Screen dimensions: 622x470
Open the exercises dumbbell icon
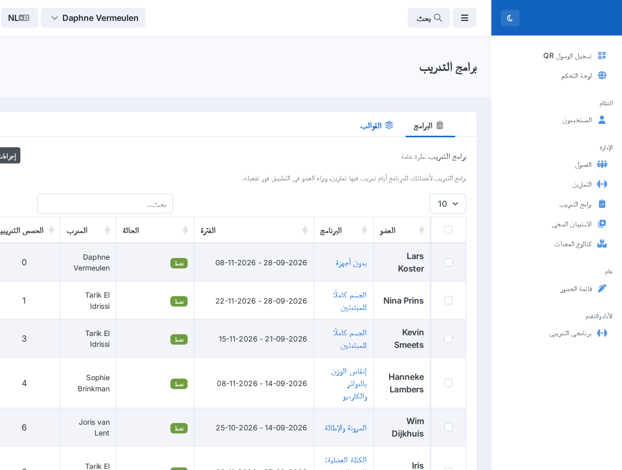[602, 184]
